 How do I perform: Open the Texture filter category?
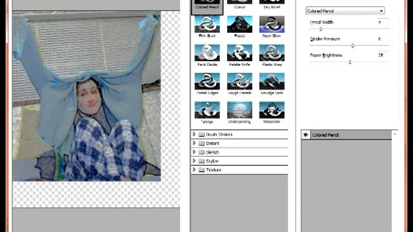click(239, 170)
